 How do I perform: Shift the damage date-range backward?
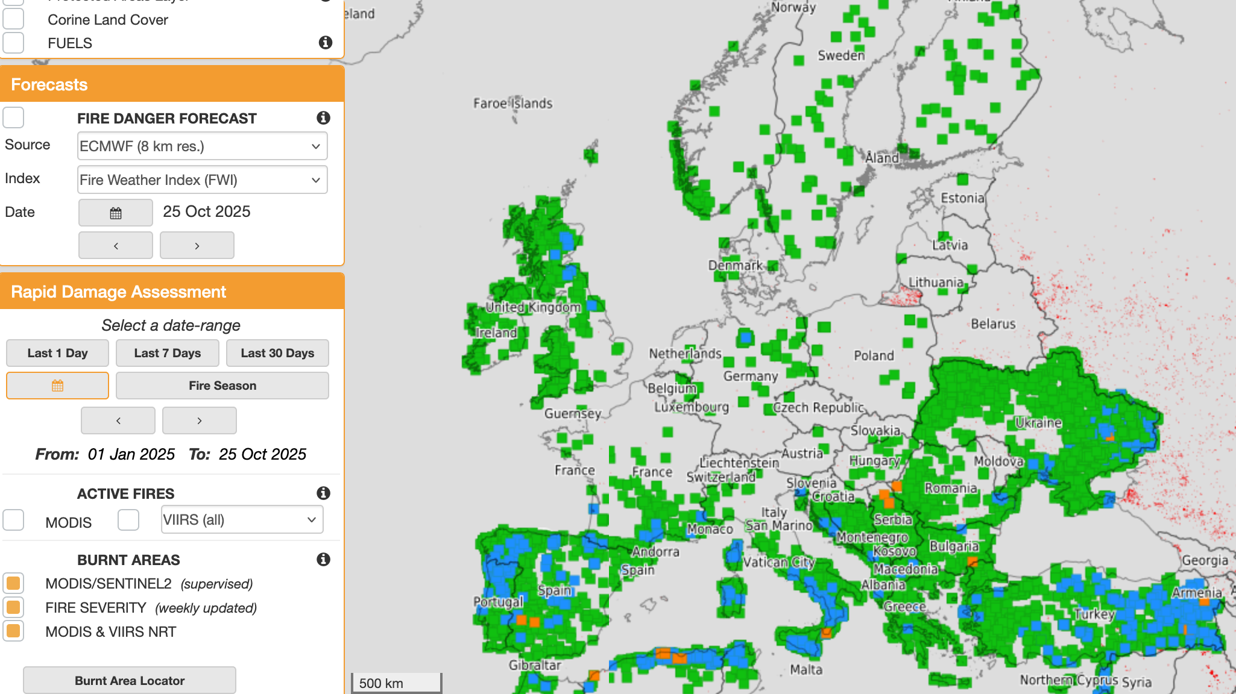118,420
